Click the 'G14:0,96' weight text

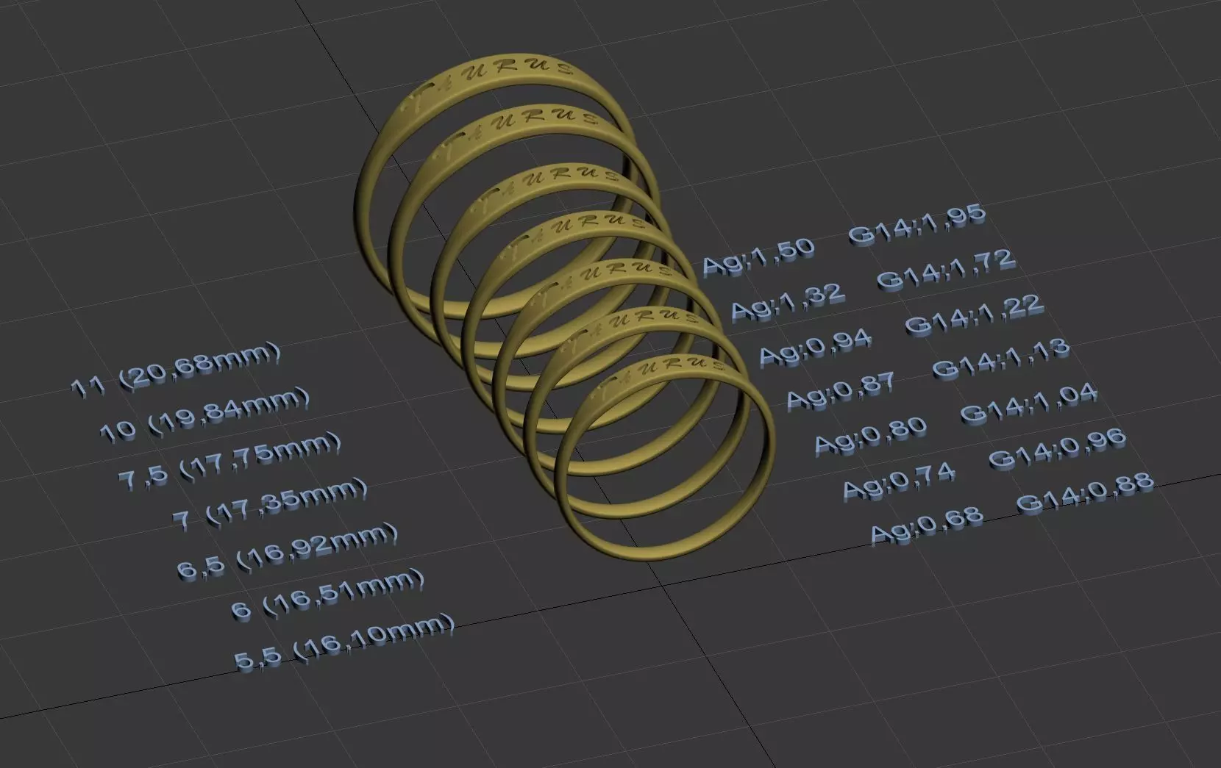point(1058,448)
